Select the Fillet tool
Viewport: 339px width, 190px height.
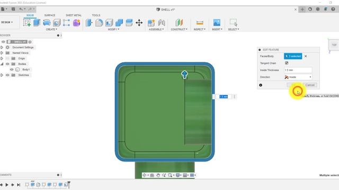coord(99,23)
